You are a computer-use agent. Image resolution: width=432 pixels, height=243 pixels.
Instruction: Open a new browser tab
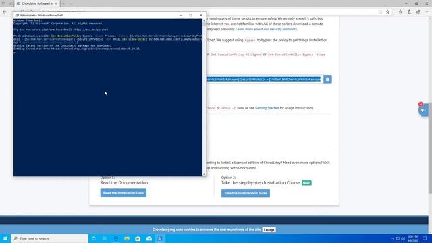[x=63, y=3]
